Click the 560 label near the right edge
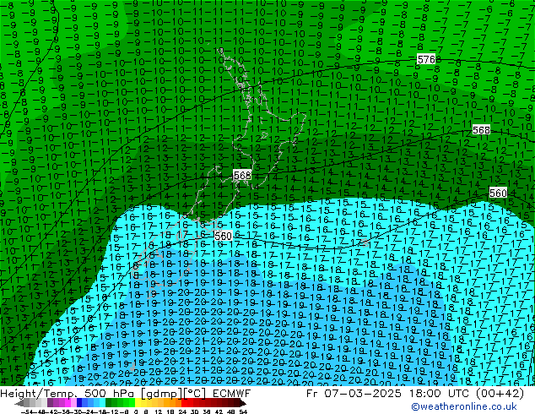Screen dimensions: 535x414 point(498,193)
